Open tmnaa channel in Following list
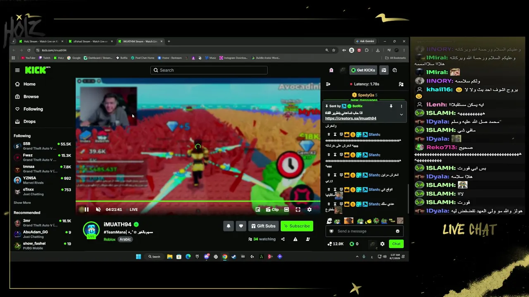Viewport: 529px width, 297px height. [x=43, y=169]
